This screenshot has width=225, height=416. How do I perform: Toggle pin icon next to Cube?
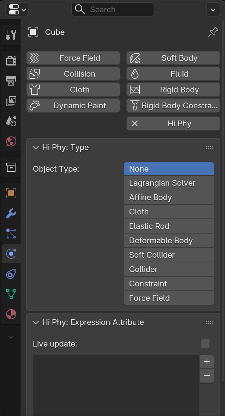pyautogui.click(x=213, y=32)
